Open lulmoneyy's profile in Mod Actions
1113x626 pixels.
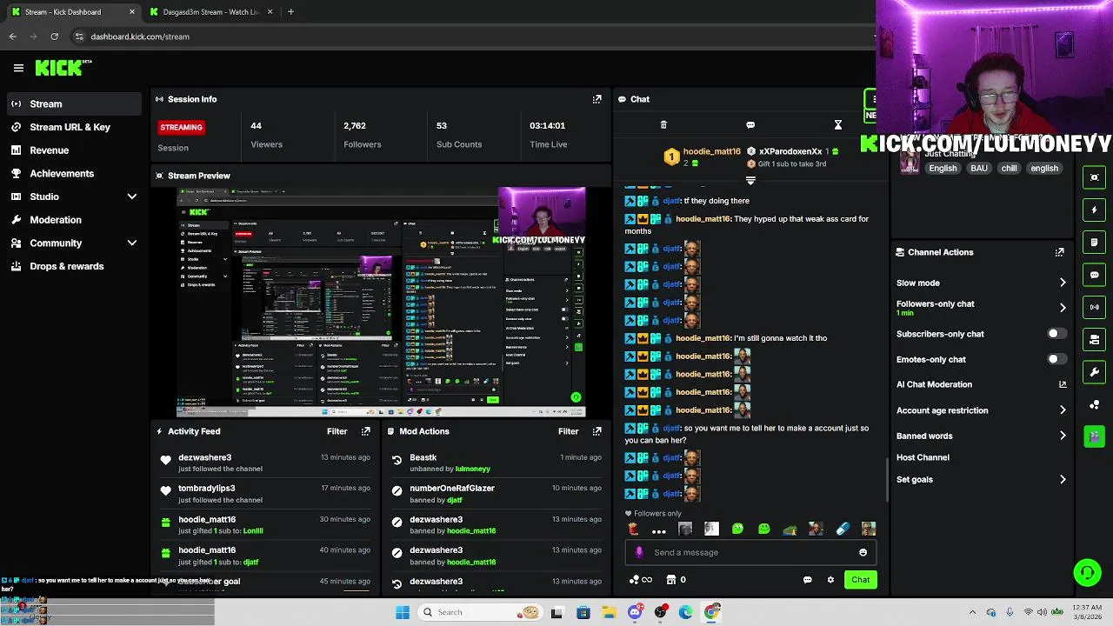point(472,469)
